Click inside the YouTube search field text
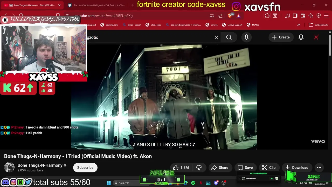The height and width of the screenshot is (187, 332). point(93,37)
